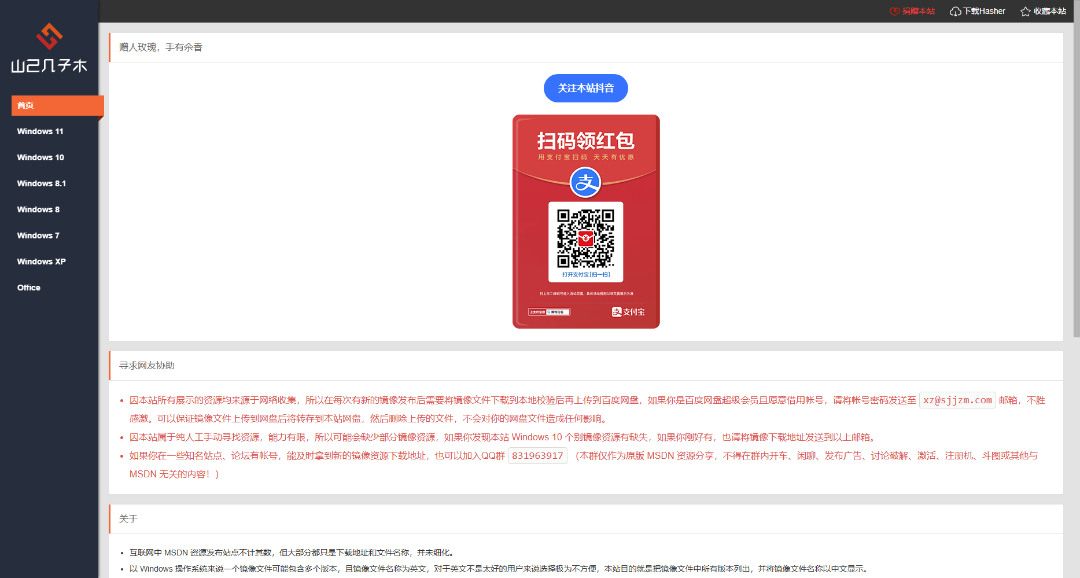Image resolution: width=1080 pixels, height=578 pixels.
Task: Click the heart icon beside 捐赠本站
Action: (895, 12)
